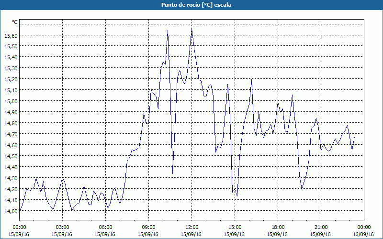Click the 18:00 time label
383x239 pixels.
[x=278, y=228]
